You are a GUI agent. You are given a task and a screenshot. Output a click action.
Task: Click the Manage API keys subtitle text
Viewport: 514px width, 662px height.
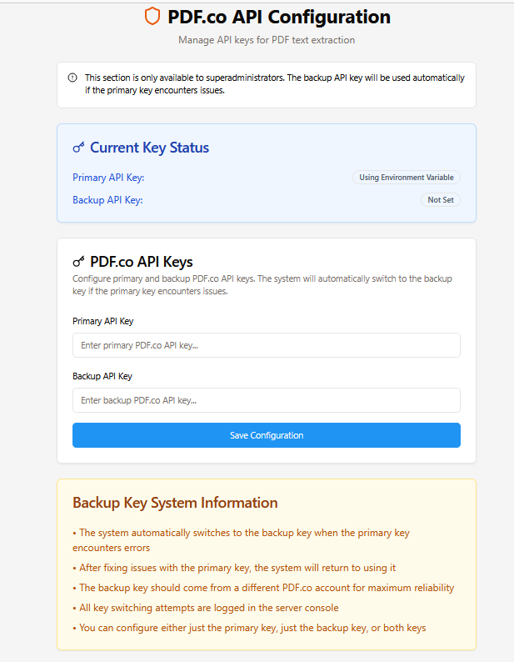266,39
